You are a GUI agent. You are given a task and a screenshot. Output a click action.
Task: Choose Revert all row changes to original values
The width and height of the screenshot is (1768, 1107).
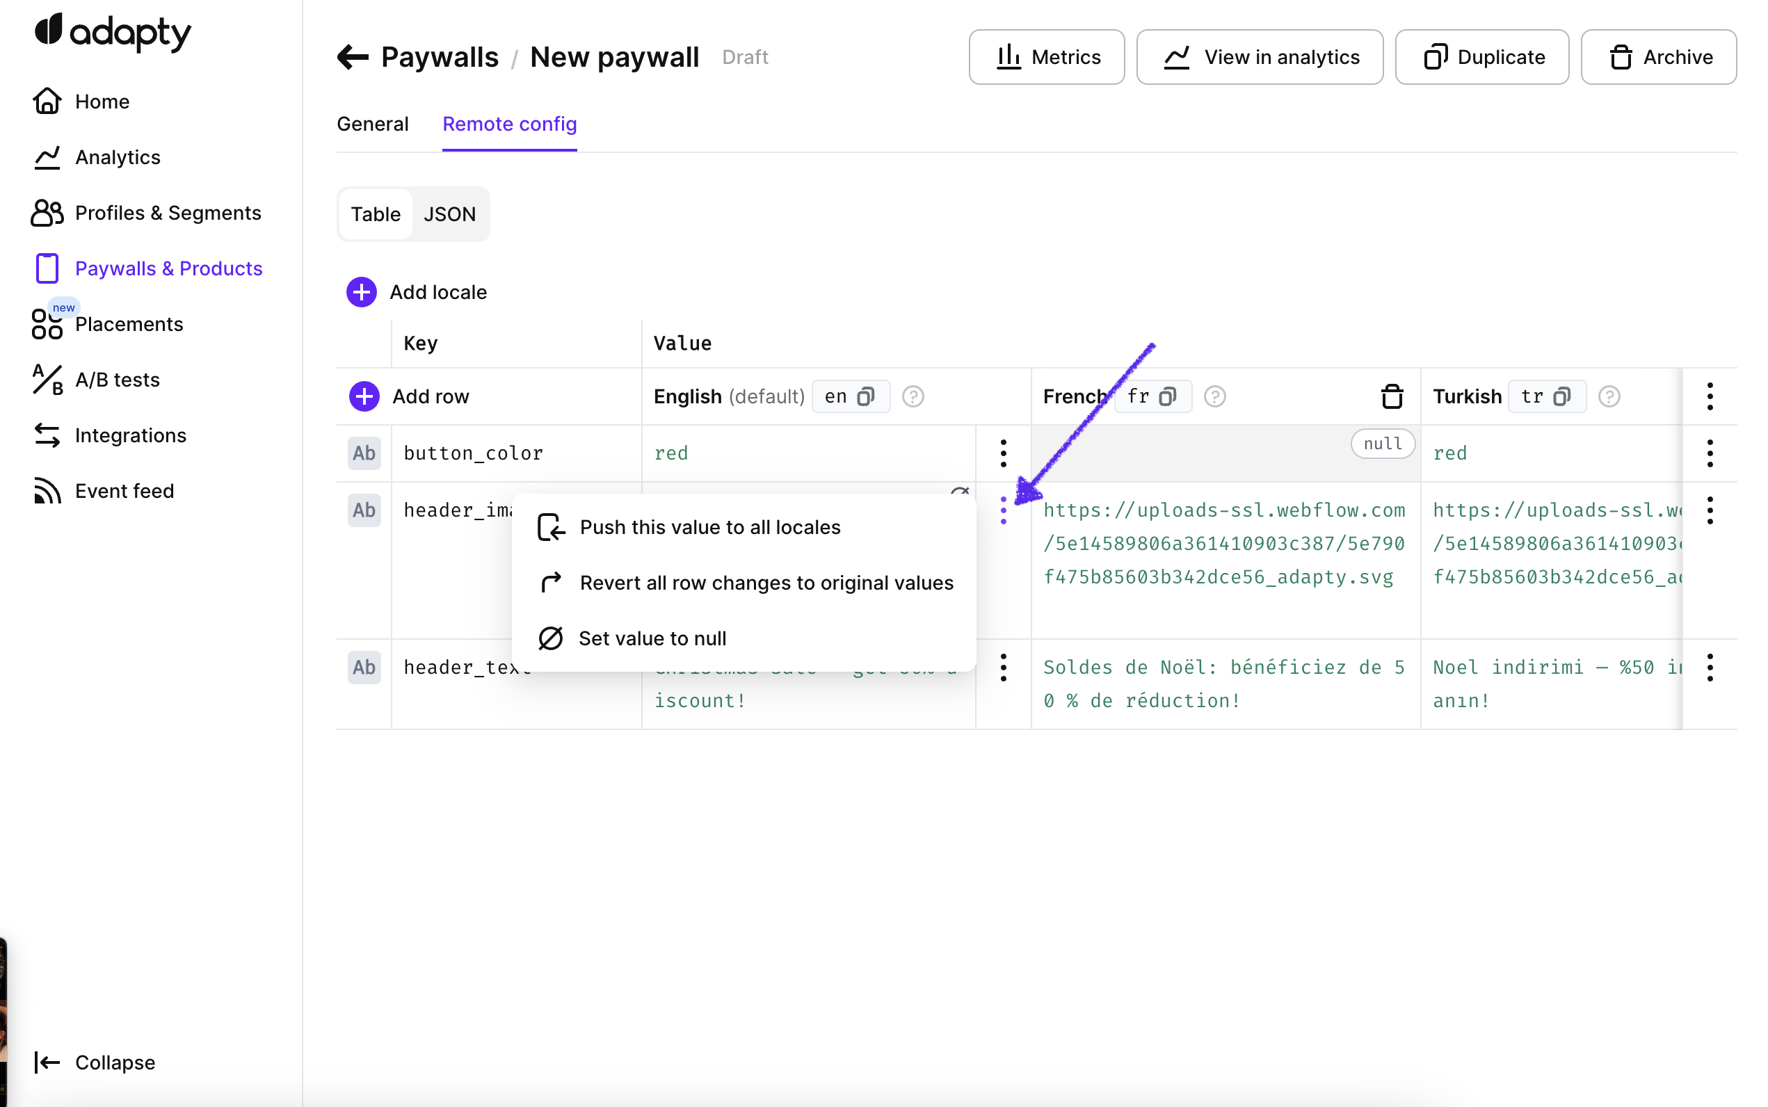[x=766, y=583]
